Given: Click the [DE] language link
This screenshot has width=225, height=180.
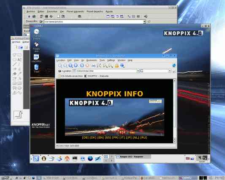Looking at the screenshot, I should coord(85,137).
